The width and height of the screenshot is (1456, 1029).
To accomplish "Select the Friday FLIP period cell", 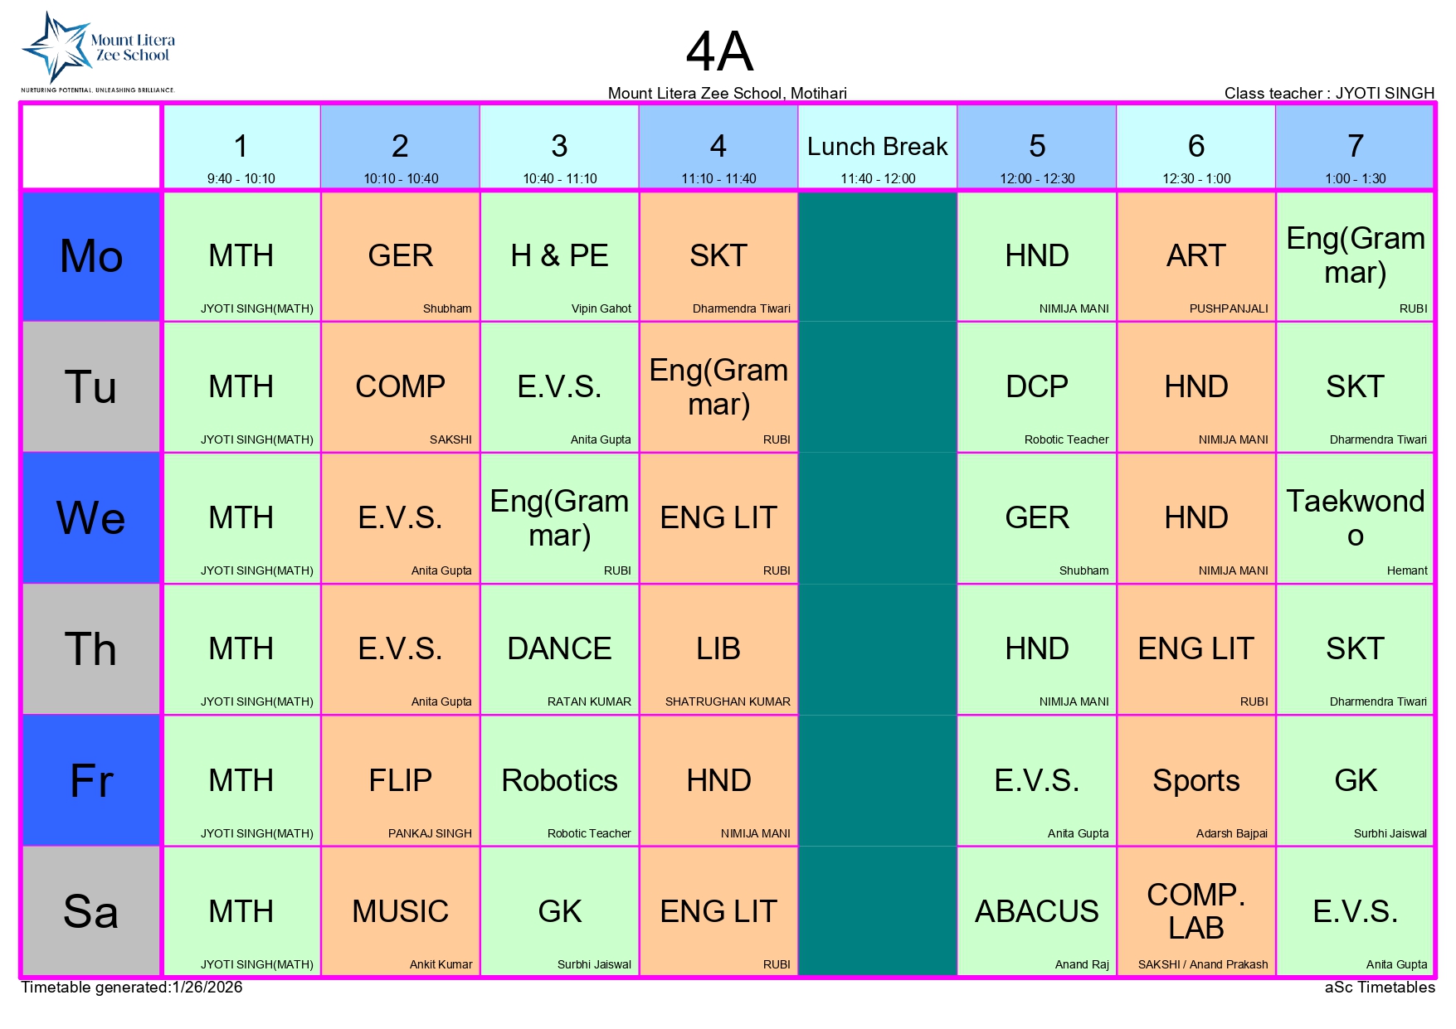I will pyautogui.click(x=400, y=780).
